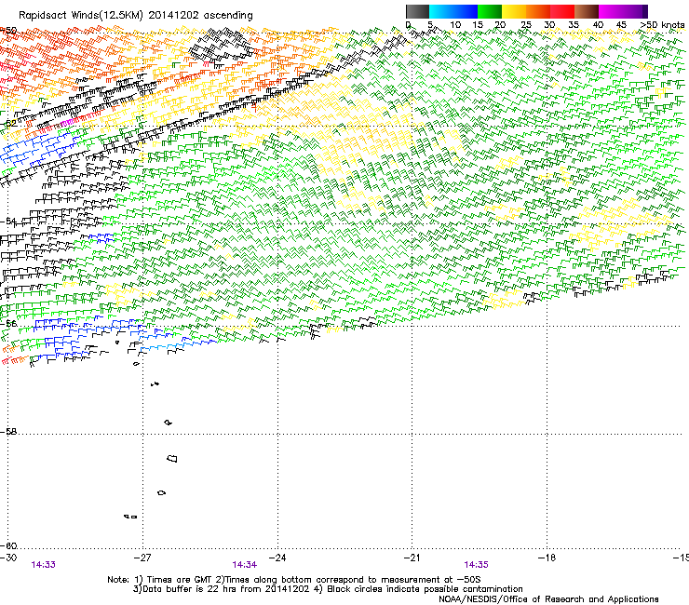This screenshot has height=605, width=689.
Task: Click the yellow 20-25 knots legend color
Action: (x=514, y=11)
